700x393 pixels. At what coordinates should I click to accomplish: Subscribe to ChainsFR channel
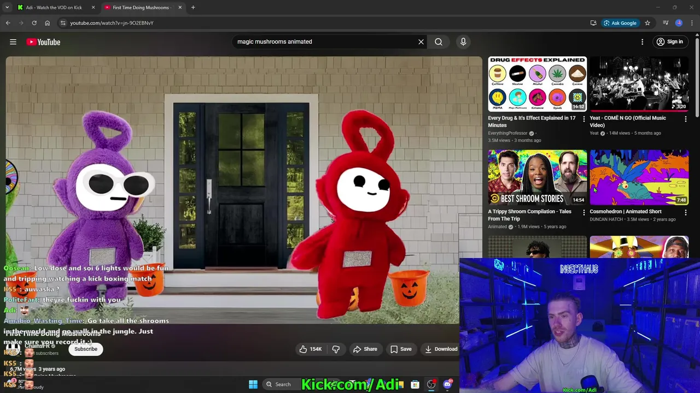pyautogui.click(x=86, y=349)
